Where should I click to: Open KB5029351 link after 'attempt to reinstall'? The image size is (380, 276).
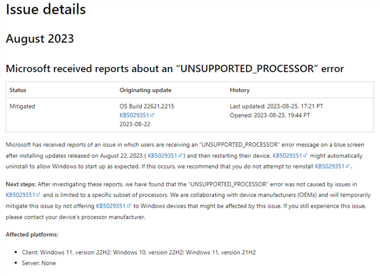click(329, 166)
